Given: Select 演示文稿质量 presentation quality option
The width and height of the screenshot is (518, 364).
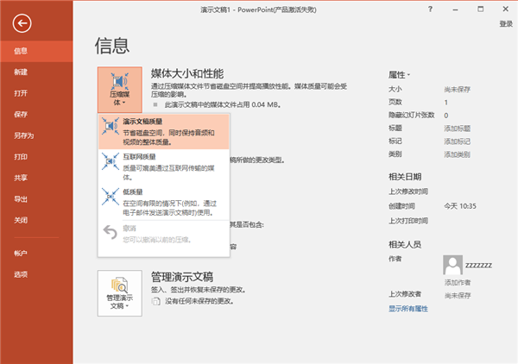Looking at the screenshot, I should pyautogui.click(x=163, y=131).
